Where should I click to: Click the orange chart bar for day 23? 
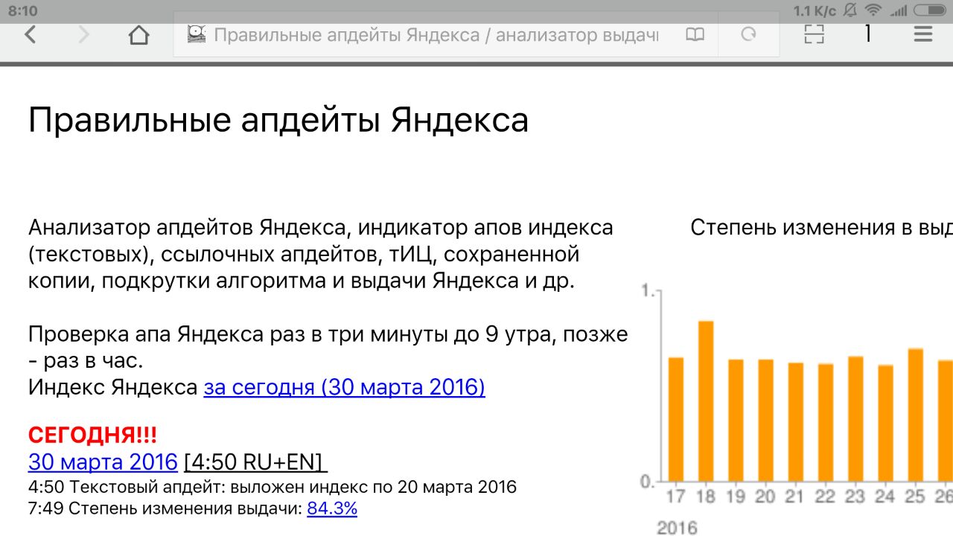(855, 418)
